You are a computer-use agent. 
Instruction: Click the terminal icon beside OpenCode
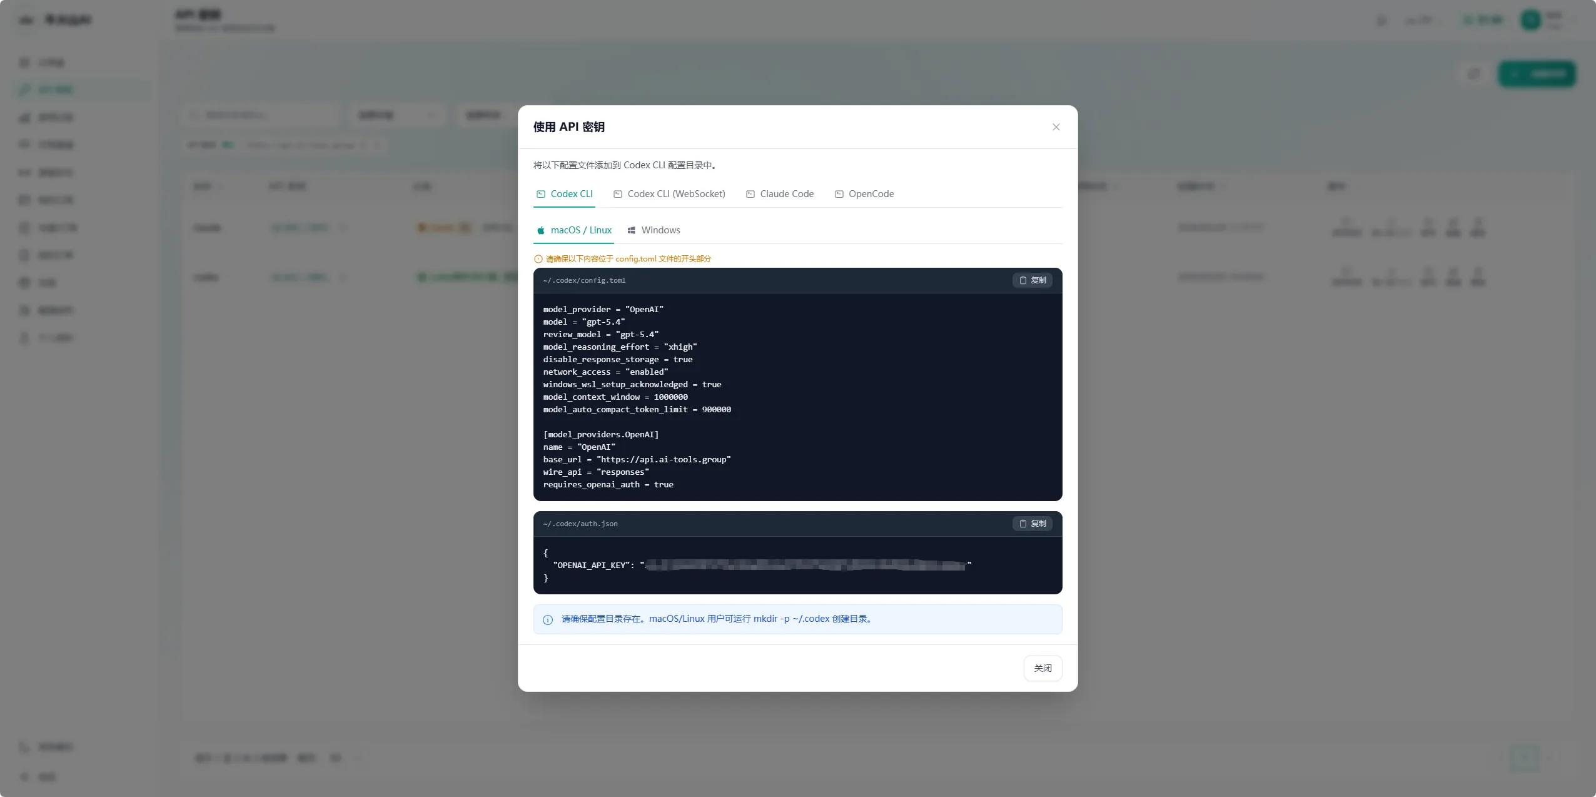tap(839, 194)
